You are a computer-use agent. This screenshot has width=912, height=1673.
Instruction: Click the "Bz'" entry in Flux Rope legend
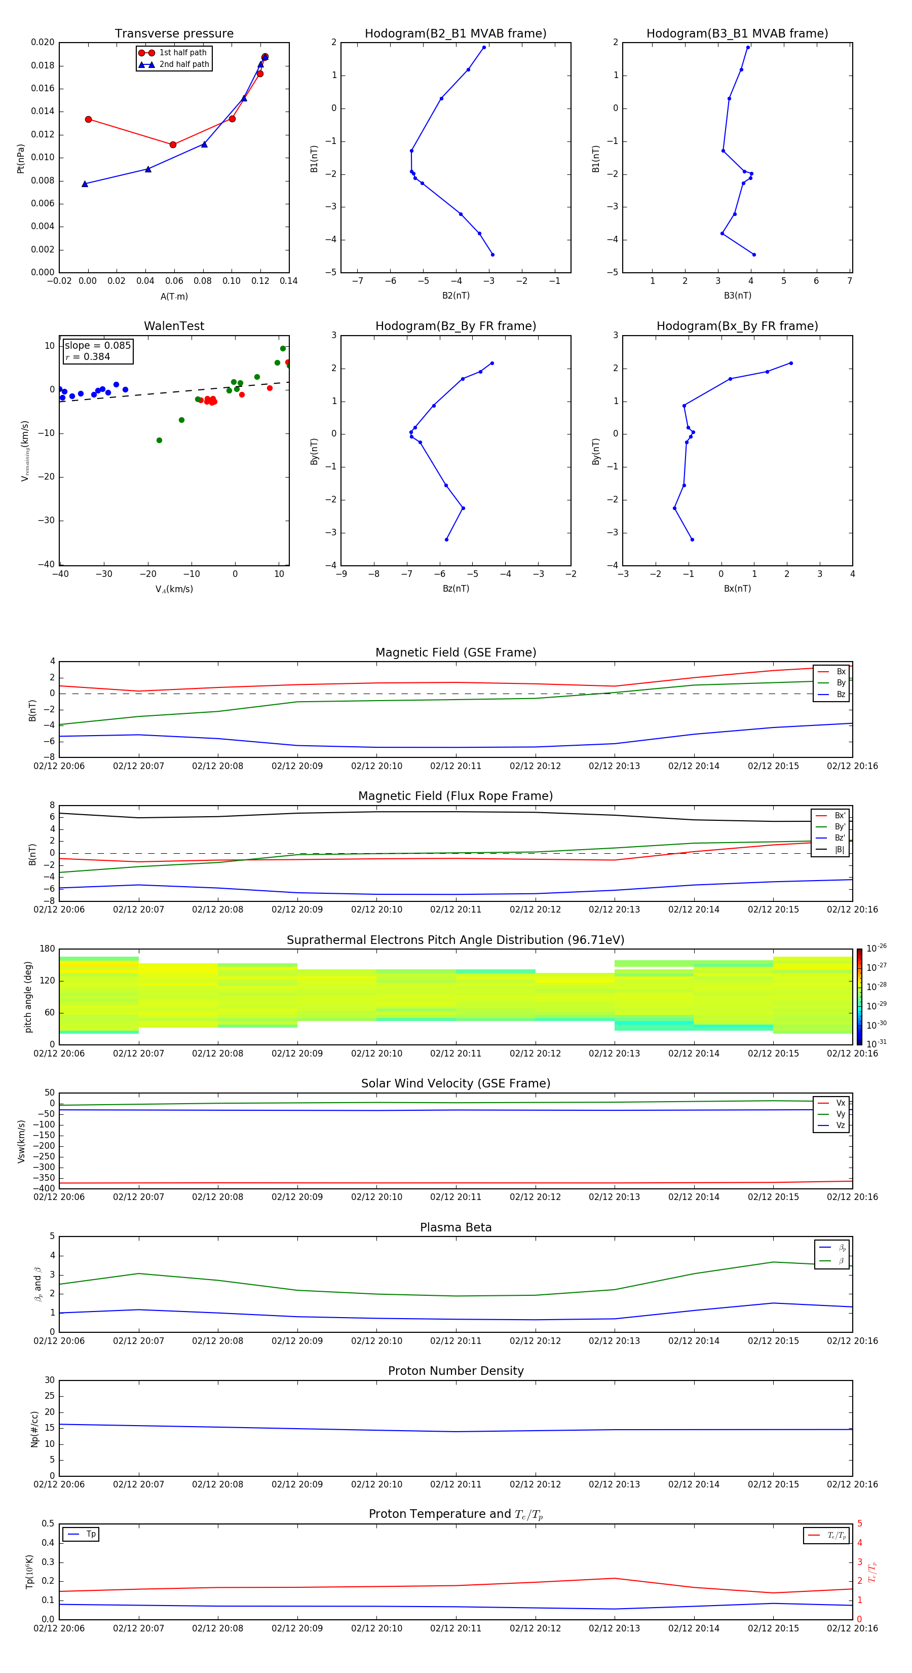(x=830, y=838)
